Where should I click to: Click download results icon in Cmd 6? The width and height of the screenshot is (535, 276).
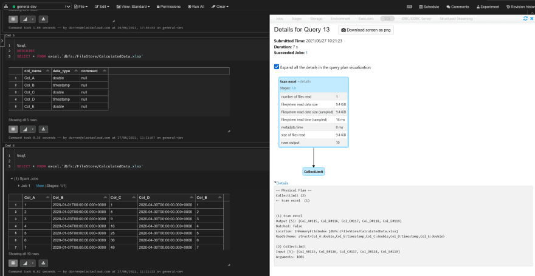click(43, 263)
